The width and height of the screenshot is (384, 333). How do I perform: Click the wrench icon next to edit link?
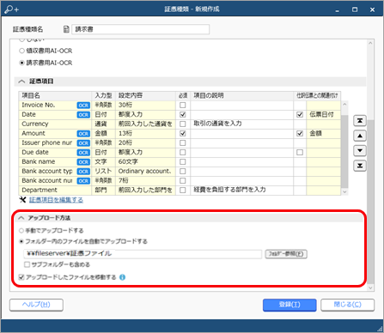pos(22,199)
